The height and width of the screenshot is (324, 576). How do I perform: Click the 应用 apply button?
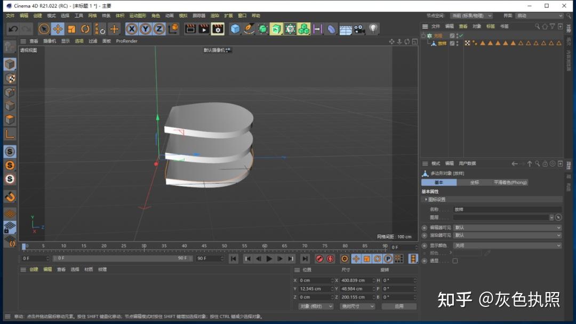coord(399,306)
